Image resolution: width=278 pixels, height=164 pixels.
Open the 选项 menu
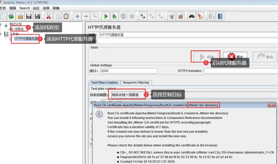point(46,8)
